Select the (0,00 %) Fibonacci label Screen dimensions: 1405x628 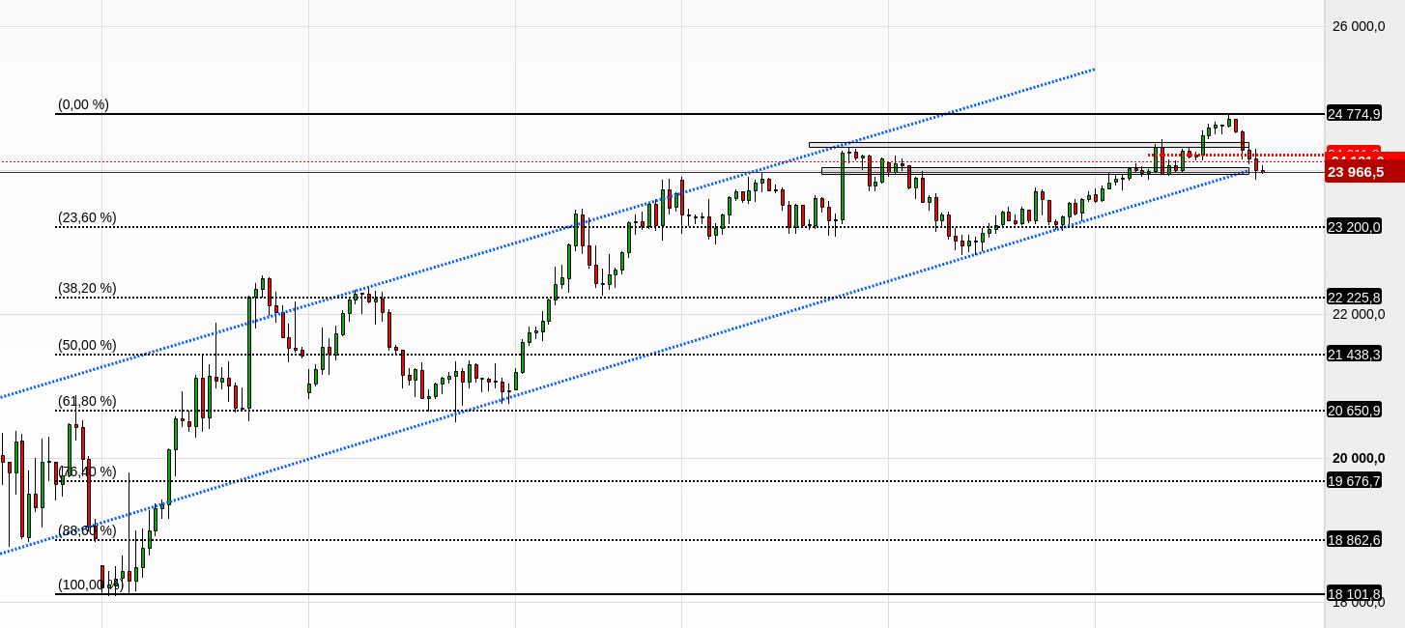[83, 104]
